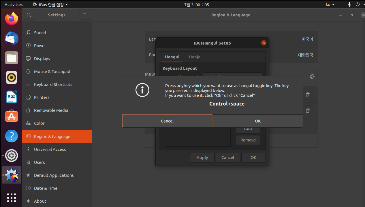Open the Help dock icon
365x207 pixels.
coord(12,136)
